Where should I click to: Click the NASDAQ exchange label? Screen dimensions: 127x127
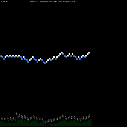pos(4,2)
